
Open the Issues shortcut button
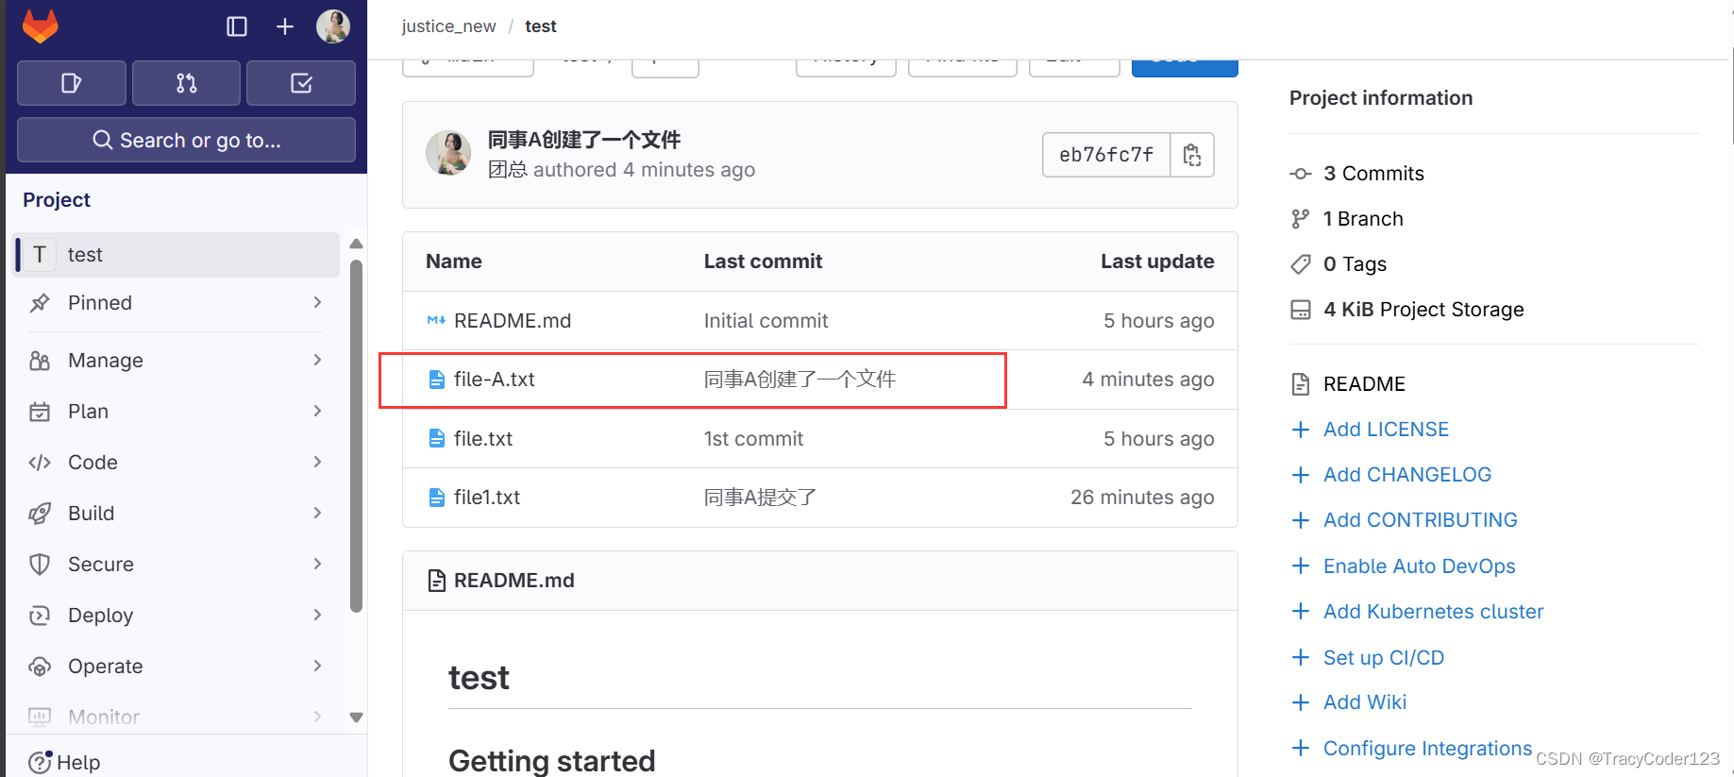(x=72, y=83)
